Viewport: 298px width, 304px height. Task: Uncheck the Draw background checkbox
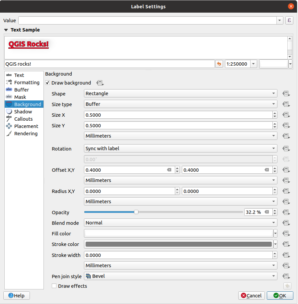pyautogui.click(x=48, y=83)
